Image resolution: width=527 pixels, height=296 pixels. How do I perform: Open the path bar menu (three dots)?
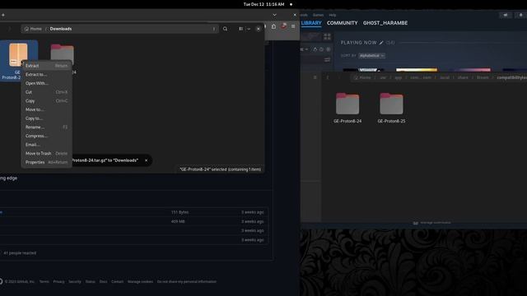point(214,29)
